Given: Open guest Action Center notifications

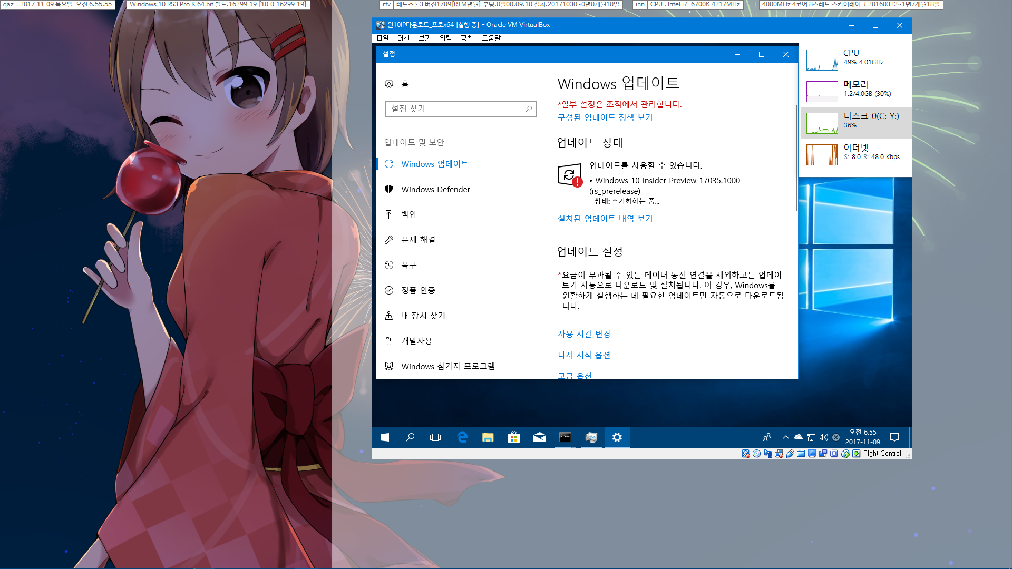Looking at the screenshot, I should pyautogui.click(x=894, y=437).
